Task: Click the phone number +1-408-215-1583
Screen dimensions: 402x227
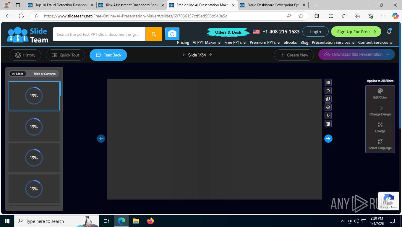Action: [x=281, y=32]
